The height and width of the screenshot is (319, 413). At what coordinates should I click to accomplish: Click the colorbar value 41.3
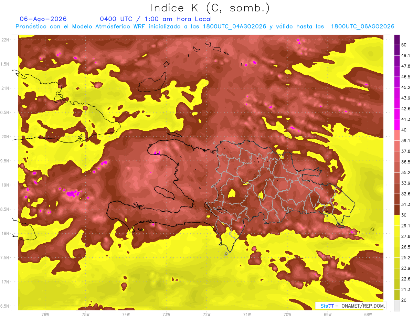pyautogui.click(x=406, y=119)
